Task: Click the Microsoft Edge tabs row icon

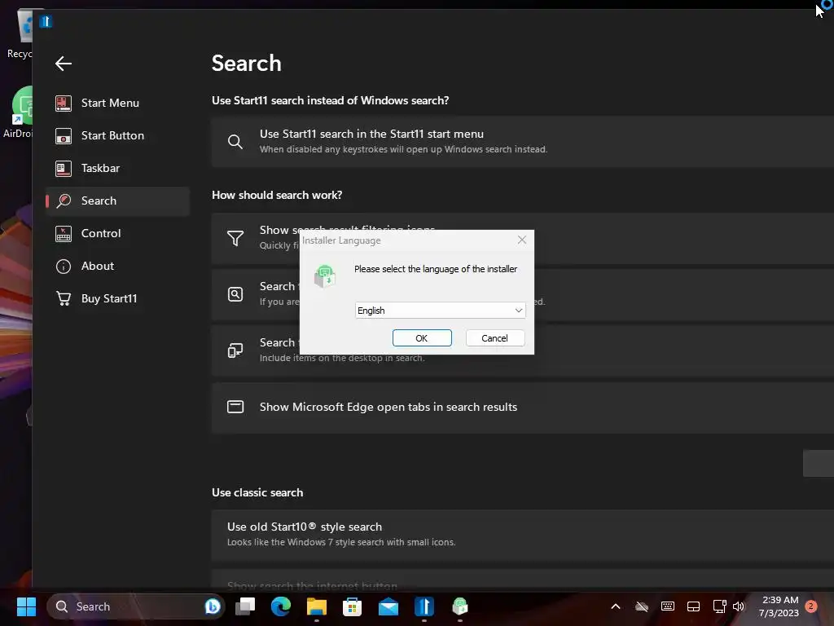Action: pos(235,407)
